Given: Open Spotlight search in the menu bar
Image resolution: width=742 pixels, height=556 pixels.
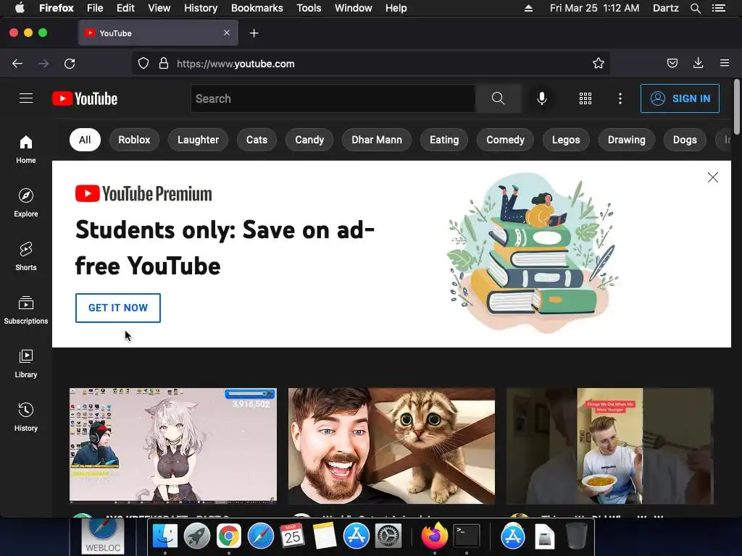Looking at the screenshot, I should tap(695, 8).
